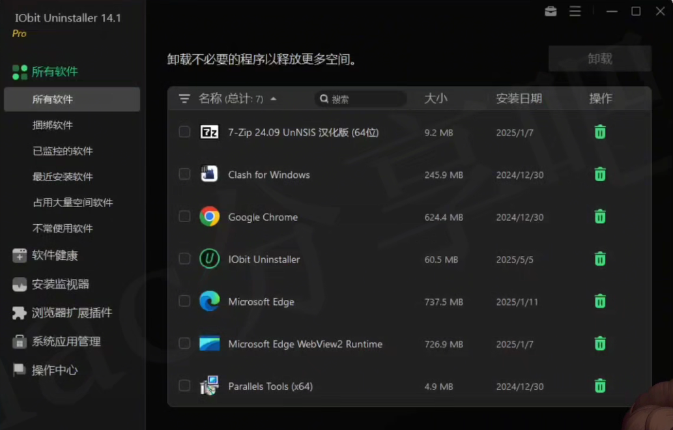Image resolution: width=673 pixels, height=430 pixels.
Task: Click the 737.5 MB size value
Action: coord(444,302)
